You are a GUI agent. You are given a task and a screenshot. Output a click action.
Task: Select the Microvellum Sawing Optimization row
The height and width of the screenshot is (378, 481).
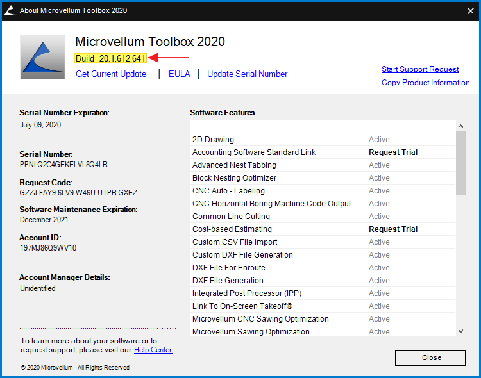pos(323,331)
